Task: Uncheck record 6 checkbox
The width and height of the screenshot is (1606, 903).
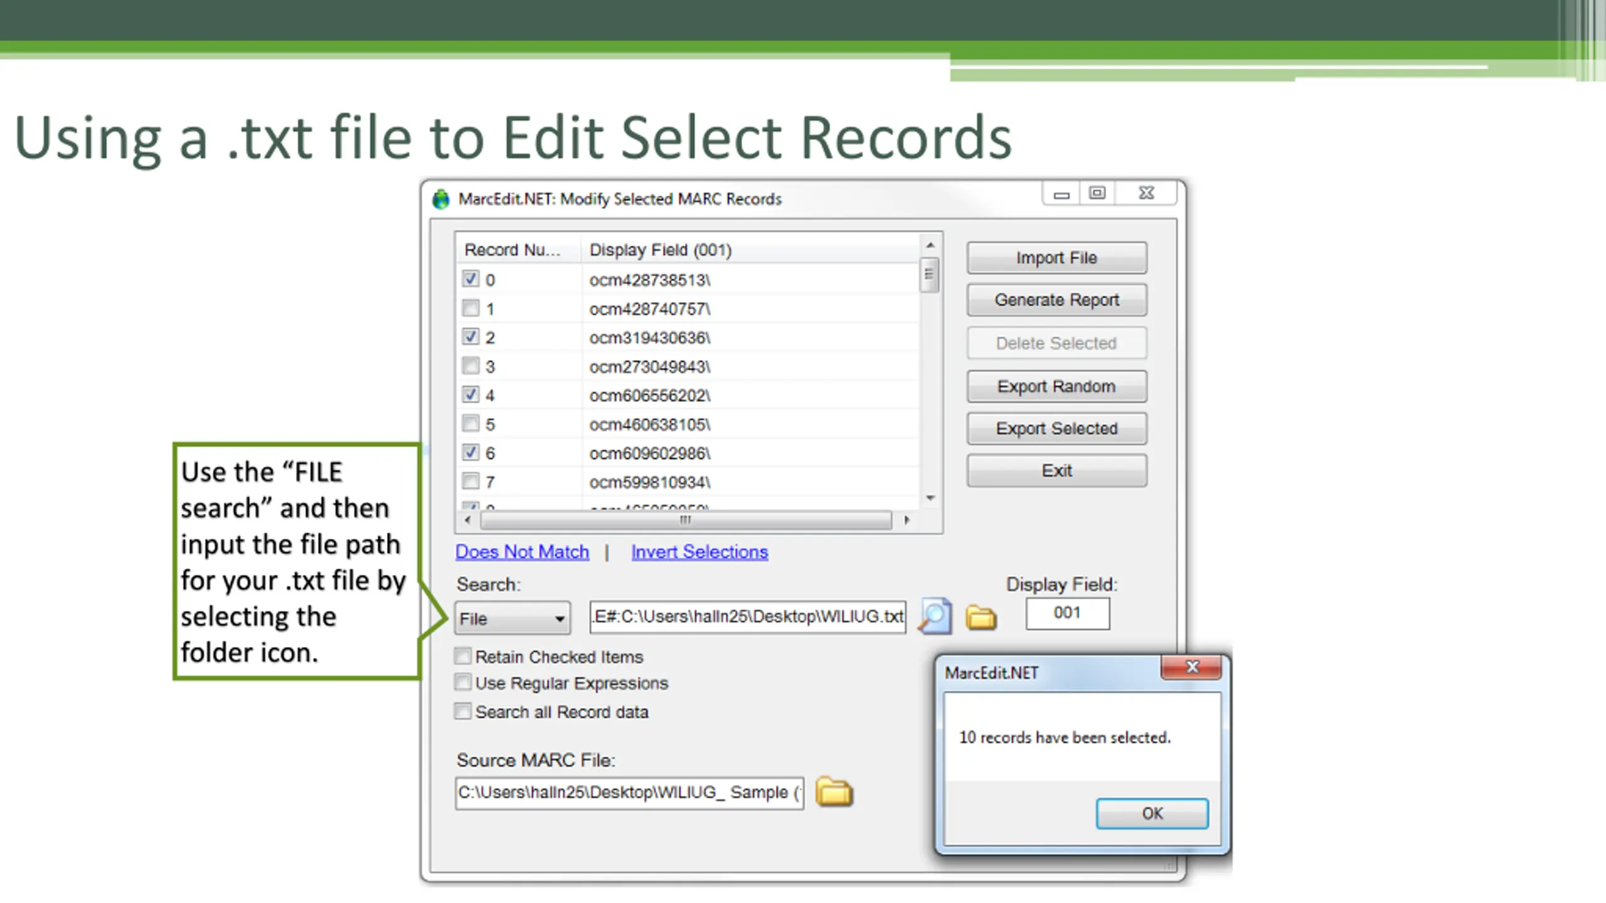Action: (471, 452)
